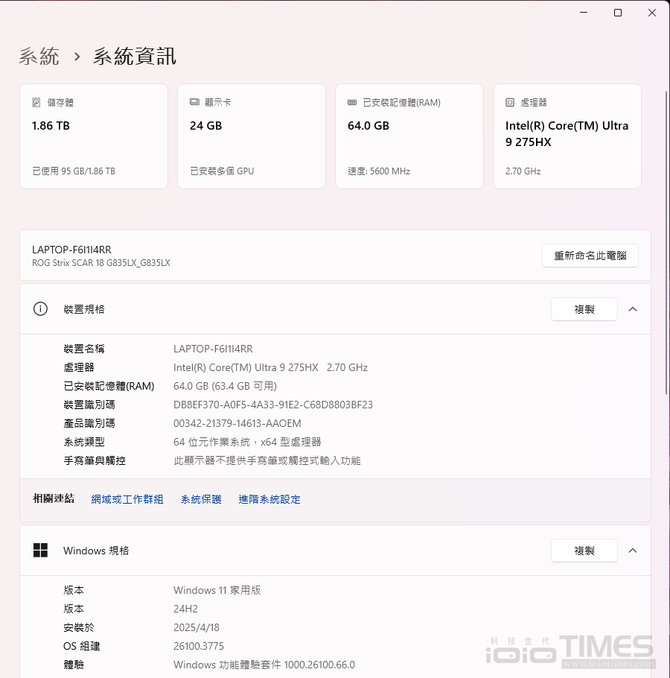
Task: Select 速度: 5600 MHz text
Action: tap(379, 171)
